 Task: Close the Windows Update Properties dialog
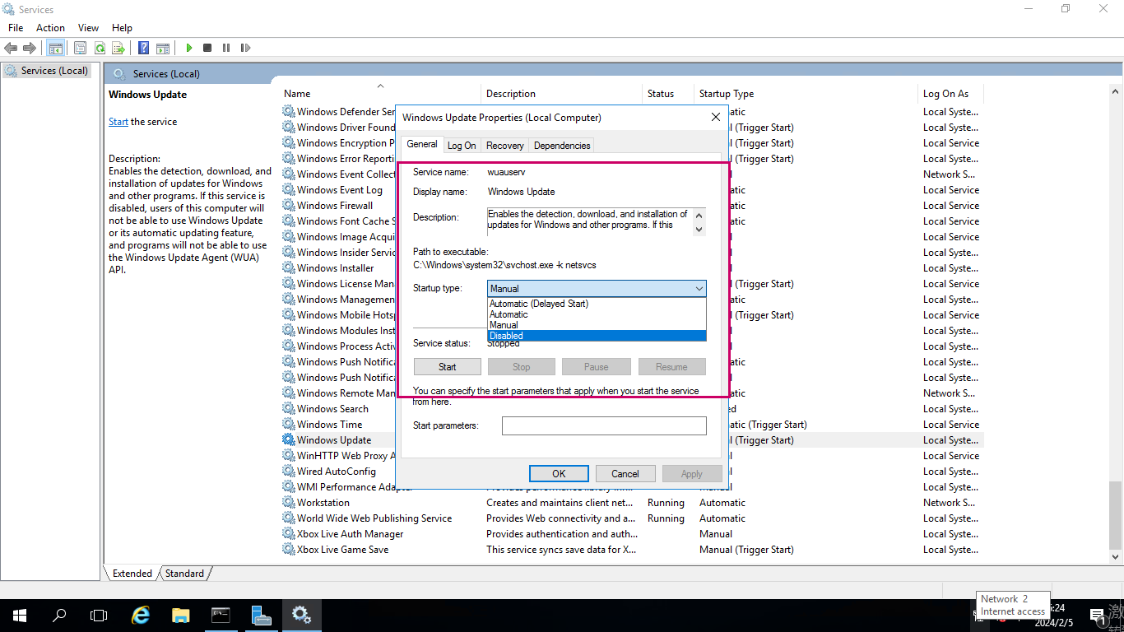click(x=716, y=118)
